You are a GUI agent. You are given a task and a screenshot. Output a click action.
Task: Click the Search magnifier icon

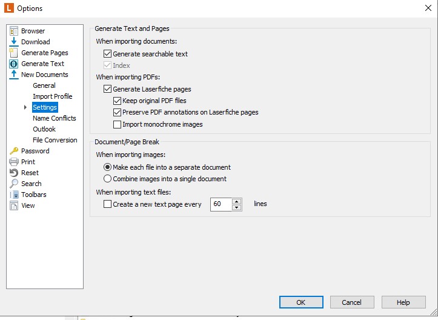[14, 184]
